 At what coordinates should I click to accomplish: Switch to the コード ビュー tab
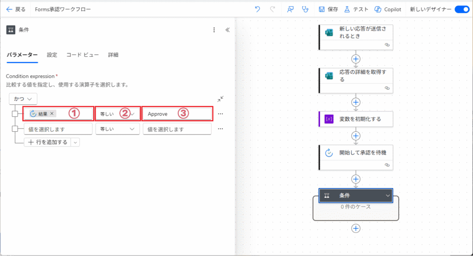click(83, 55)
